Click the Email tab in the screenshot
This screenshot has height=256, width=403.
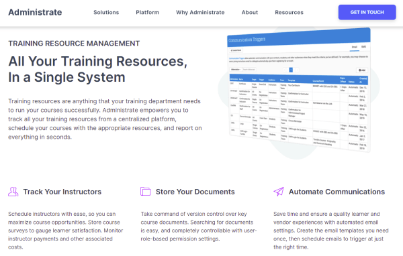pos(355,47)
